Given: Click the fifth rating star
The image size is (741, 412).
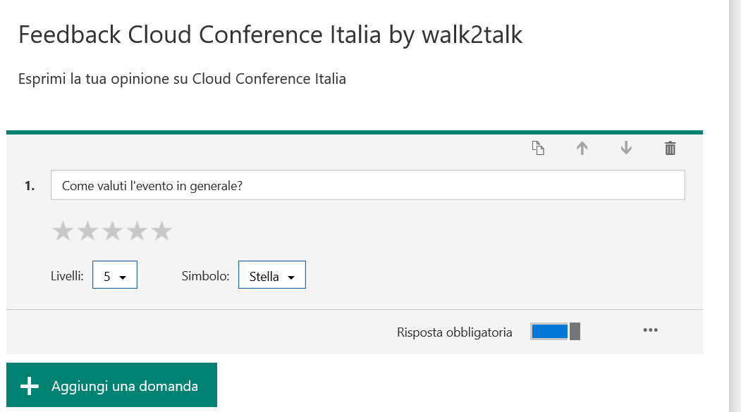Looking at the screenshot, I should pyautogui.click(x=162, y=231).
